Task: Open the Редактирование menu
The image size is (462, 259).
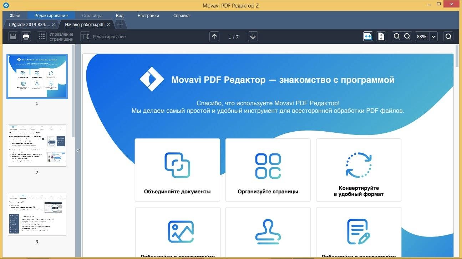Action: [51, 16]
